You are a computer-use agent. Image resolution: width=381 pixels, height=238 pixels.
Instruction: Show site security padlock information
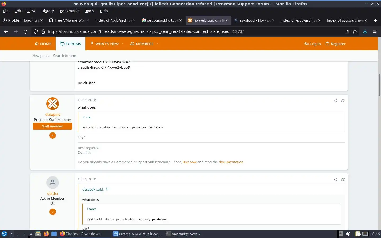(x=43, y=31)
